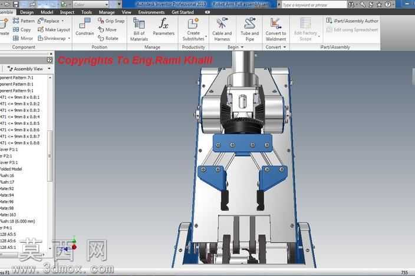Select Flush:18 (6.000 mm) constraint
This screenshot has width=415, height=276.
point(18,221)
